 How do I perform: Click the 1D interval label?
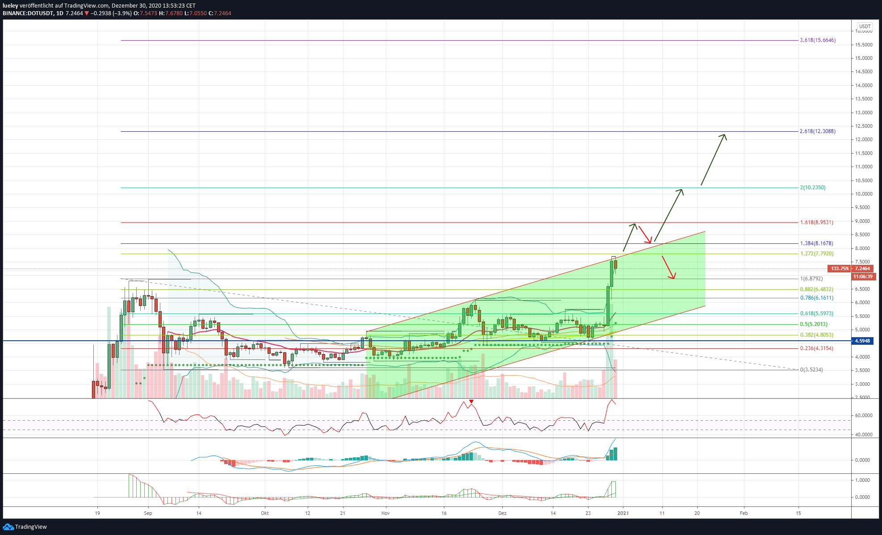click(60, 13)
